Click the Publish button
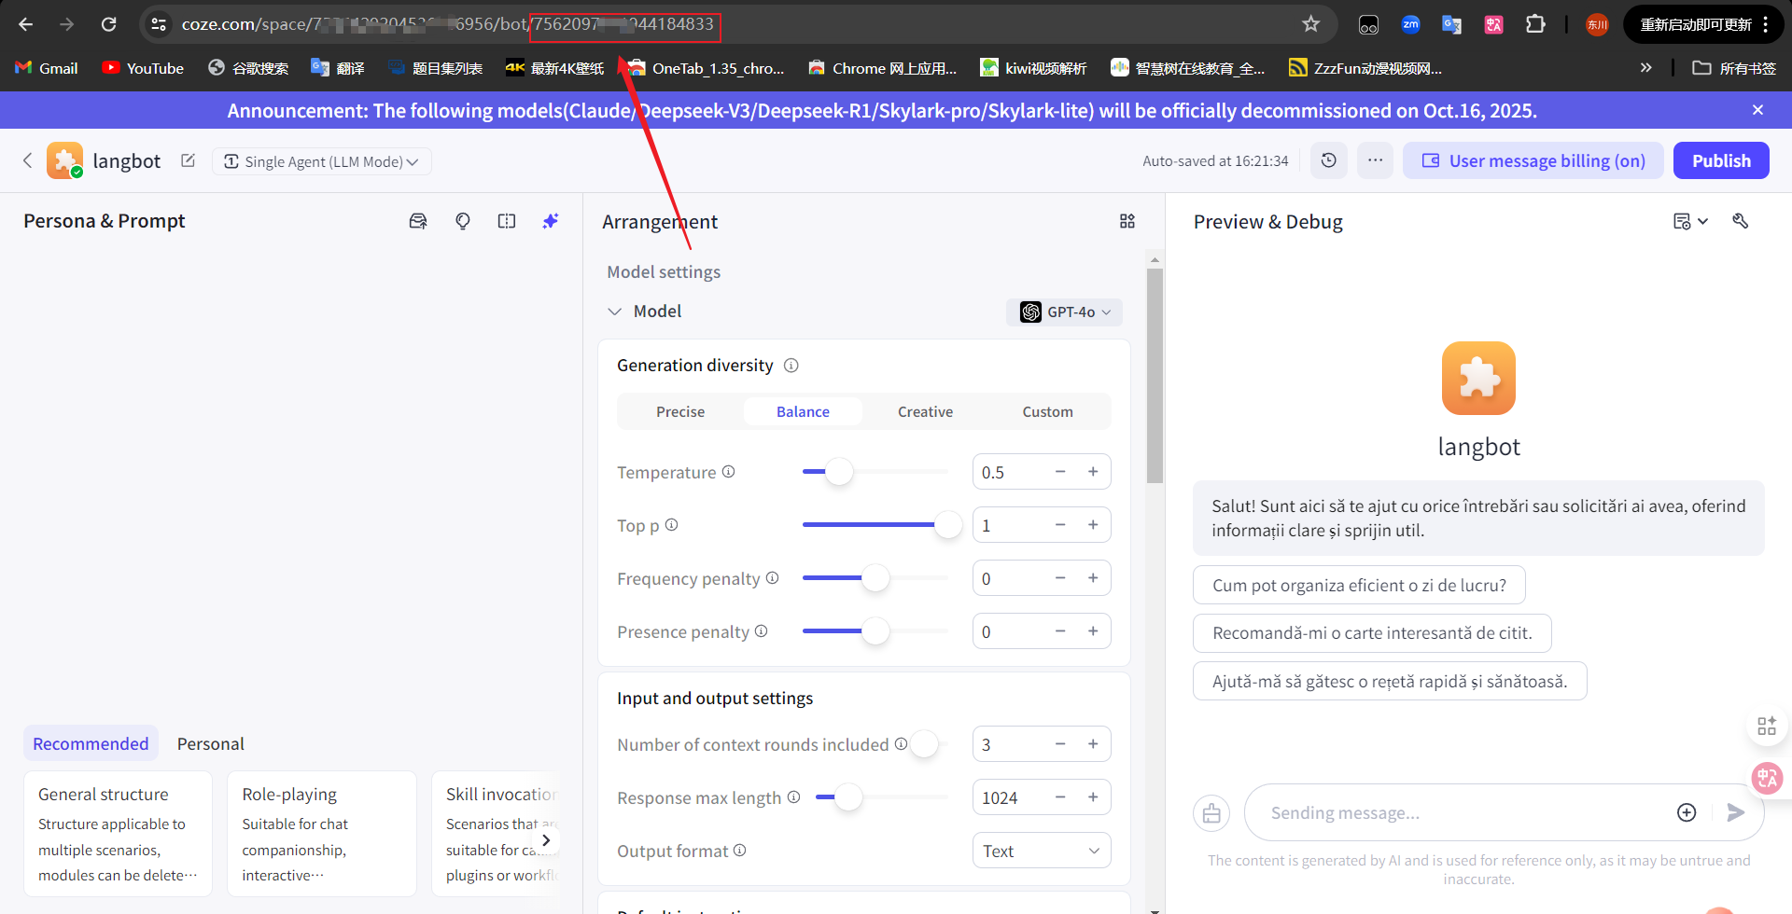 (1721, 160)
